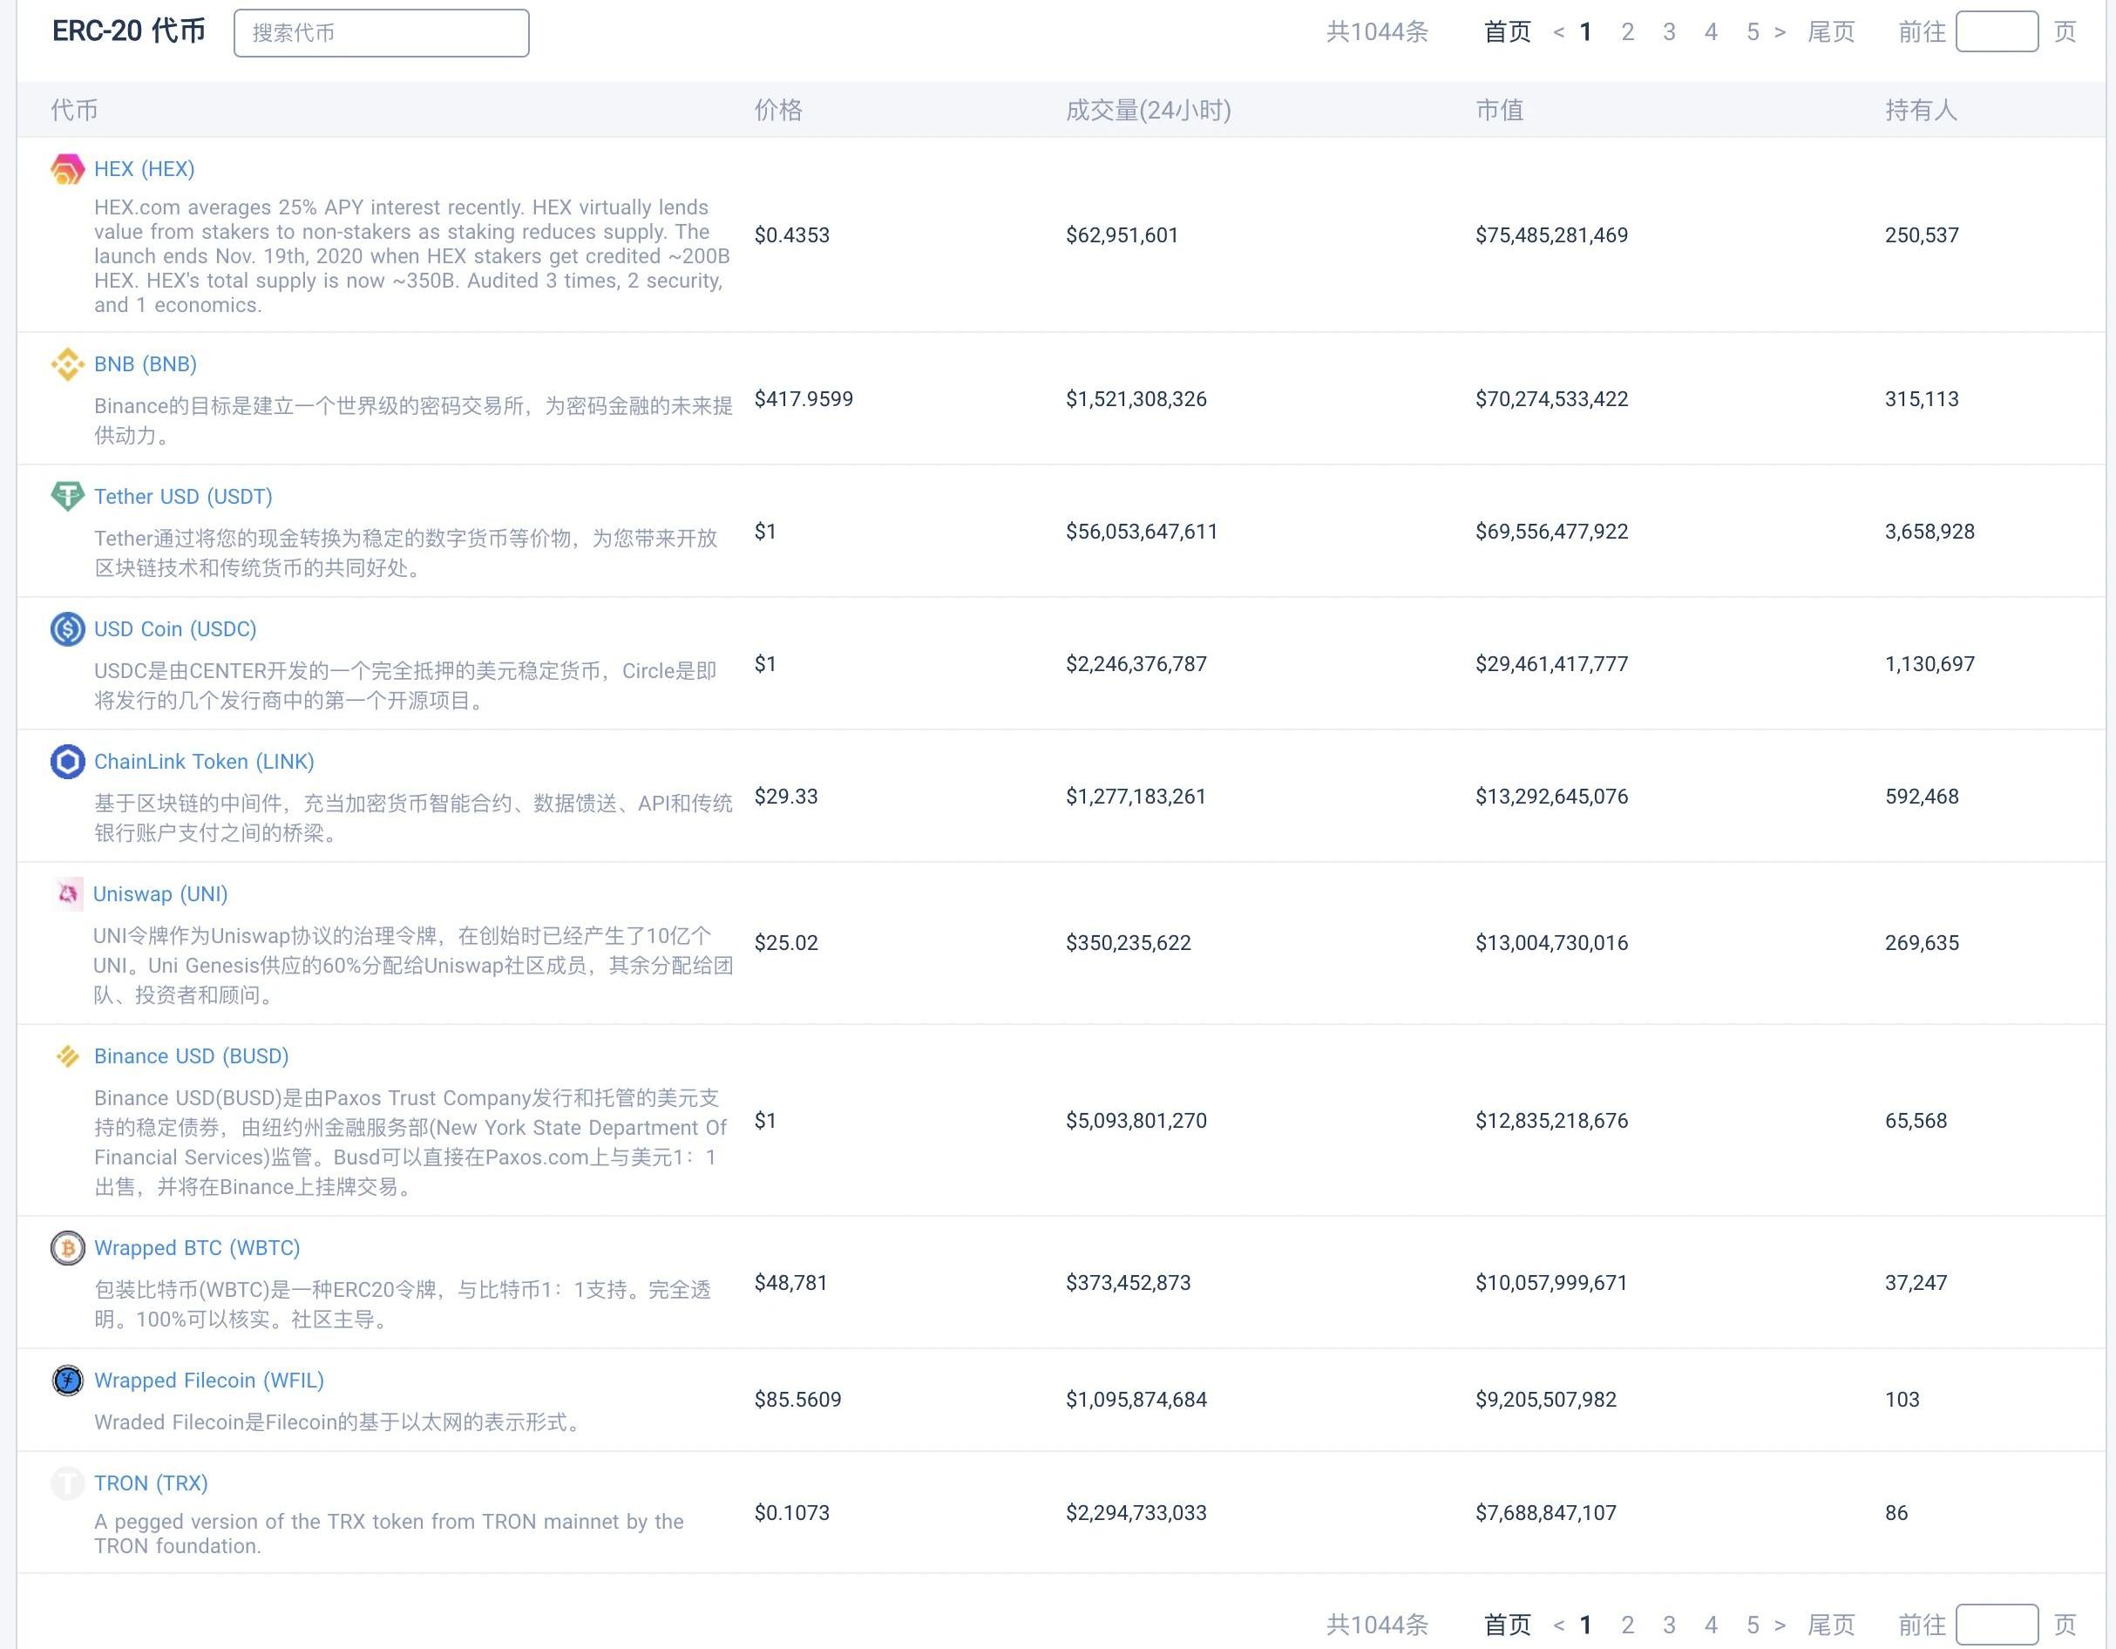Click BUSD volume $5,093,801,270
This screenshot has height=1649, width=2116.
(x=1136, y=1121)
